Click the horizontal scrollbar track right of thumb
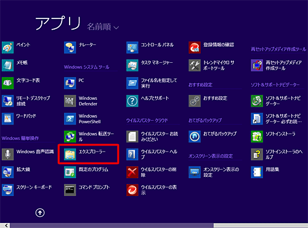This screenshot has width=308, height=228. pos(261,226)
